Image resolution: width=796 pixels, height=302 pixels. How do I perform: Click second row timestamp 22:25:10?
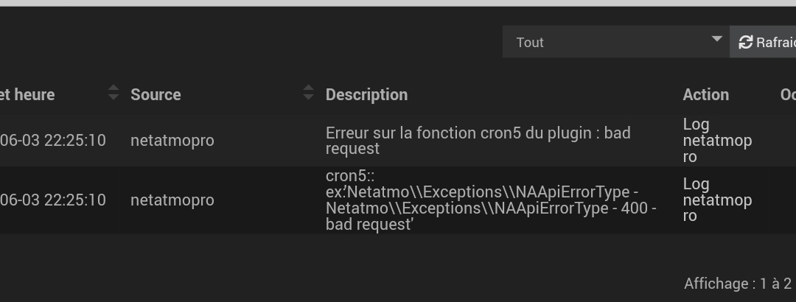pyautogui.click(x=53, y=200)
